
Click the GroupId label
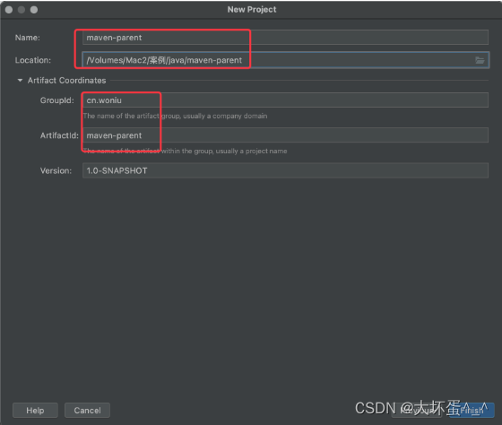pos(57,100)
